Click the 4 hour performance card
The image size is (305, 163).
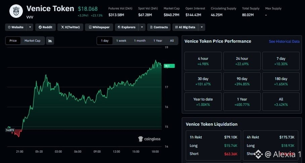(x=203, y=61)
